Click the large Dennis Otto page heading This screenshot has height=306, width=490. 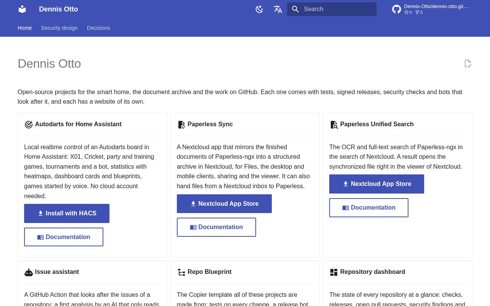49,63
